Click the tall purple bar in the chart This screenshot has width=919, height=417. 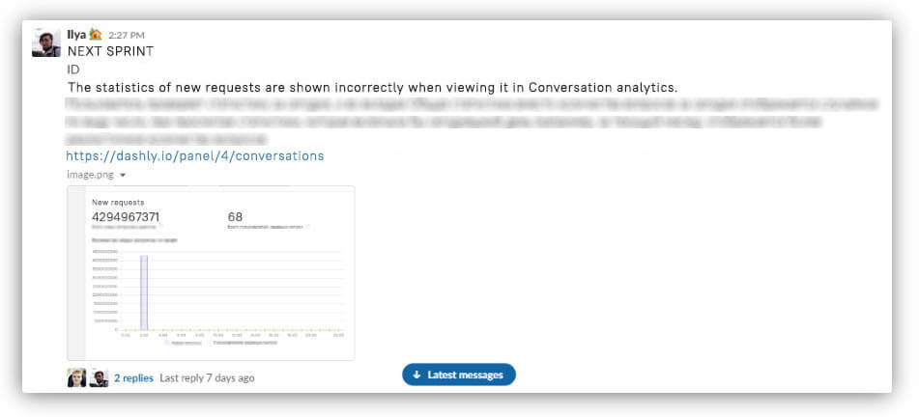click(x=144, y=292)
